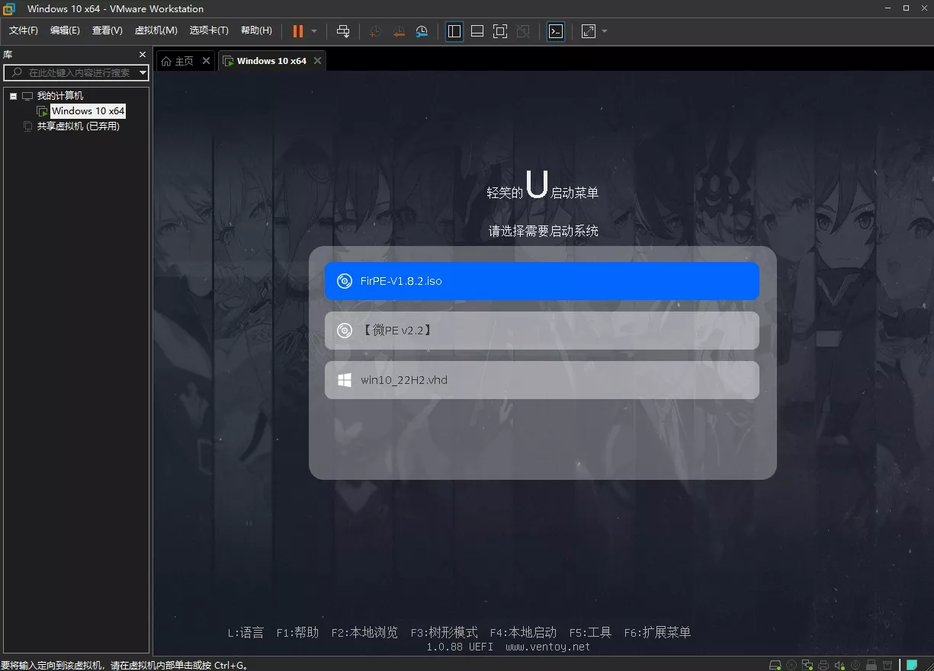The height and width of the screenshot is (671, 934).
Task: Close the 主页 tab
Action: 206,61
